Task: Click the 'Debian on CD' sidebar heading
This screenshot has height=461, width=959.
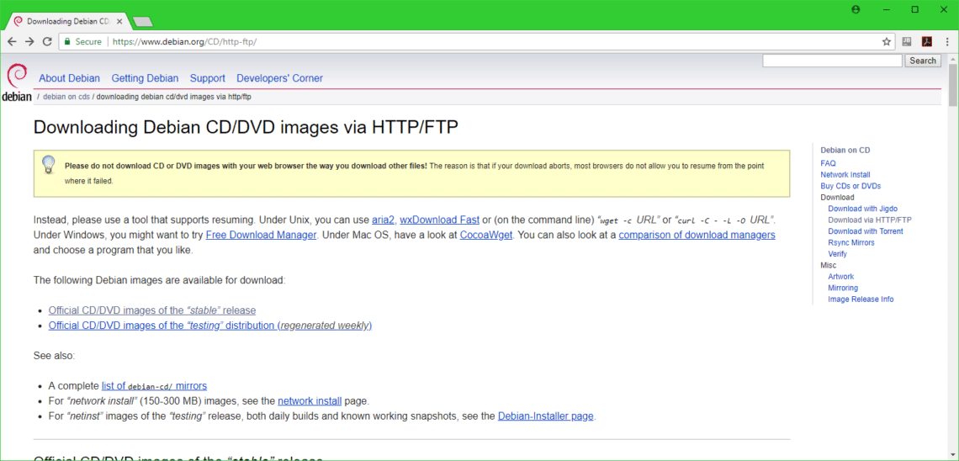Action: point(845,150)
